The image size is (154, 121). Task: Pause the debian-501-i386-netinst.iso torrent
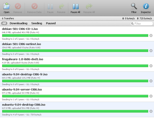pyautogui.click(x=151, y=51)
